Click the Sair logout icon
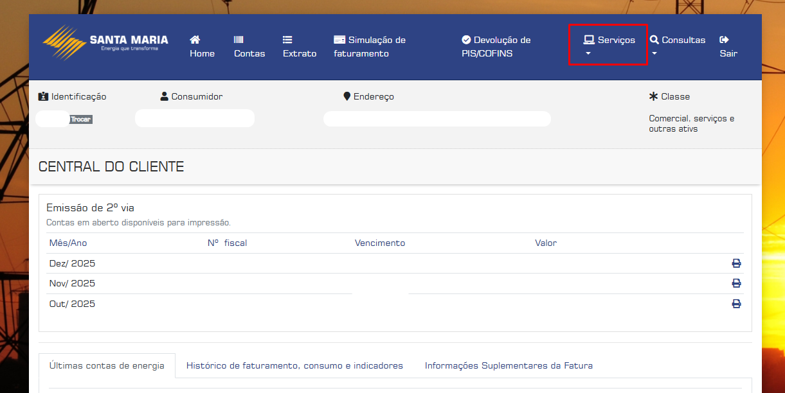The width and height of the screenshot is (785, 393). click(724, 40)
